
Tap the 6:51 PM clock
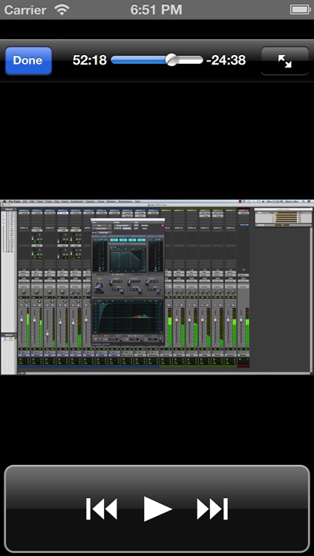(x=157, y=10)
